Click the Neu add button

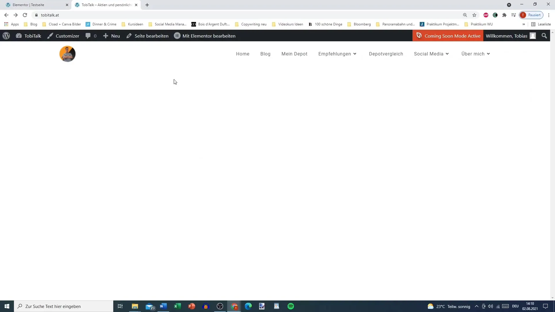[111, 36]
